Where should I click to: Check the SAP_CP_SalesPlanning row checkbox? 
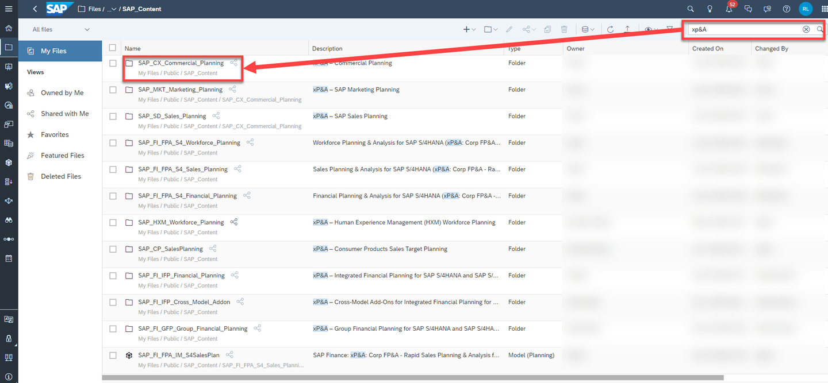tap(113, 249)
